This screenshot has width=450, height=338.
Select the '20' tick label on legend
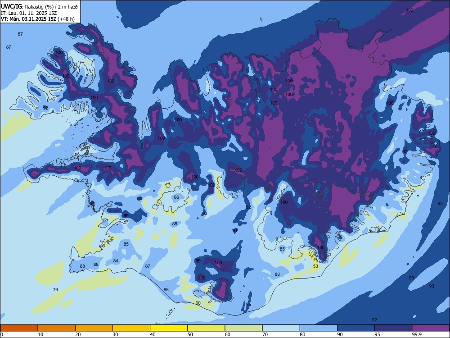[78, 334]
